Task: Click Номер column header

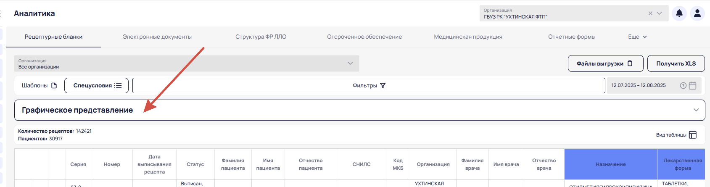Action: [x=112, y=164]
